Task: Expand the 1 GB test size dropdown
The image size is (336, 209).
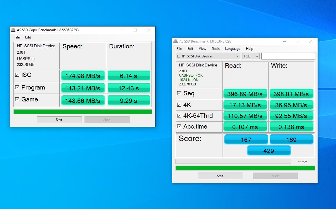Action: tap(251, 56)
